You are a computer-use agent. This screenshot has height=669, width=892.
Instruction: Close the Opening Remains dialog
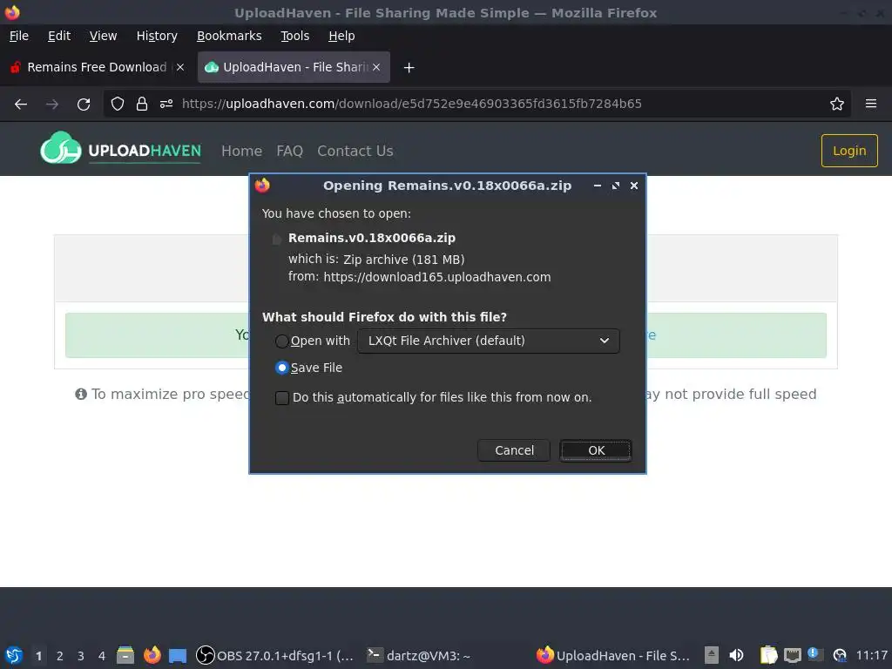[x=634, y=186]
